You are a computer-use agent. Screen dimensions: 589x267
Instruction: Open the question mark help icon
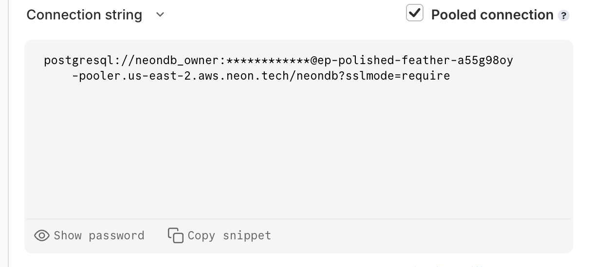563,16
